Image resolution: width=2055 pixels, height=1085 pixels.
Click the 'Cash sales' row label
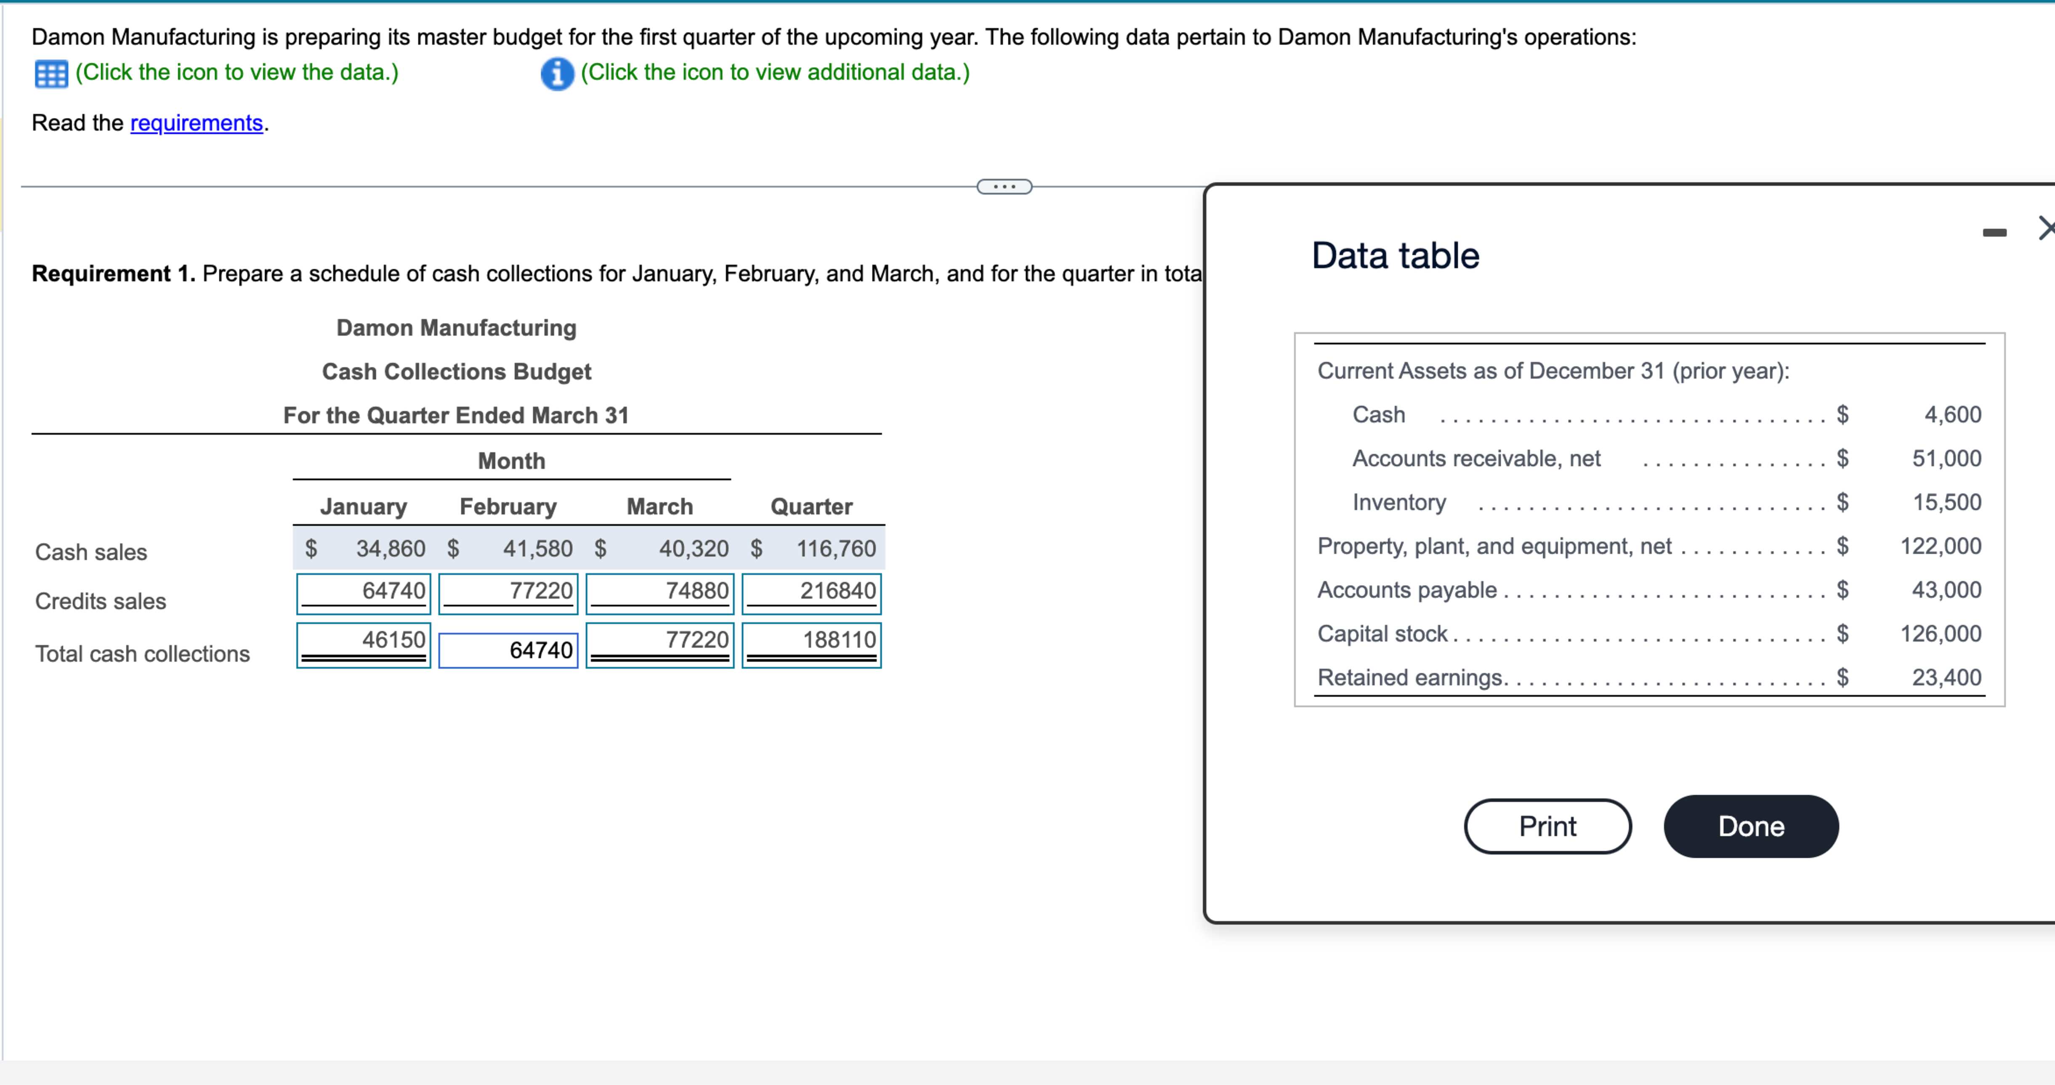click(x=91, y=552)
